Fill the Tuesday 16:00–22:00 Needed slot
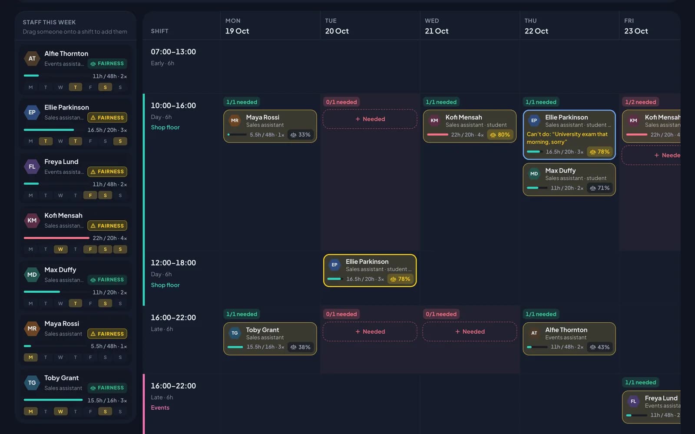 [370, 331]
